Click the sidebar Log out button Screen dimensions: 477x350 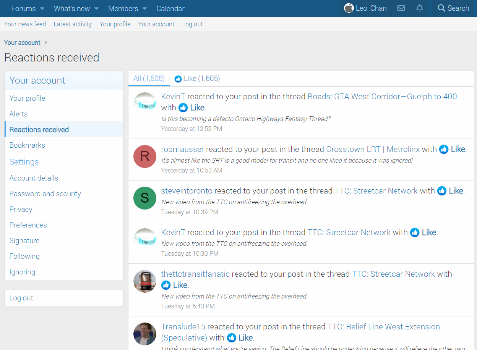pyautogui.click(x=21, y=298)
